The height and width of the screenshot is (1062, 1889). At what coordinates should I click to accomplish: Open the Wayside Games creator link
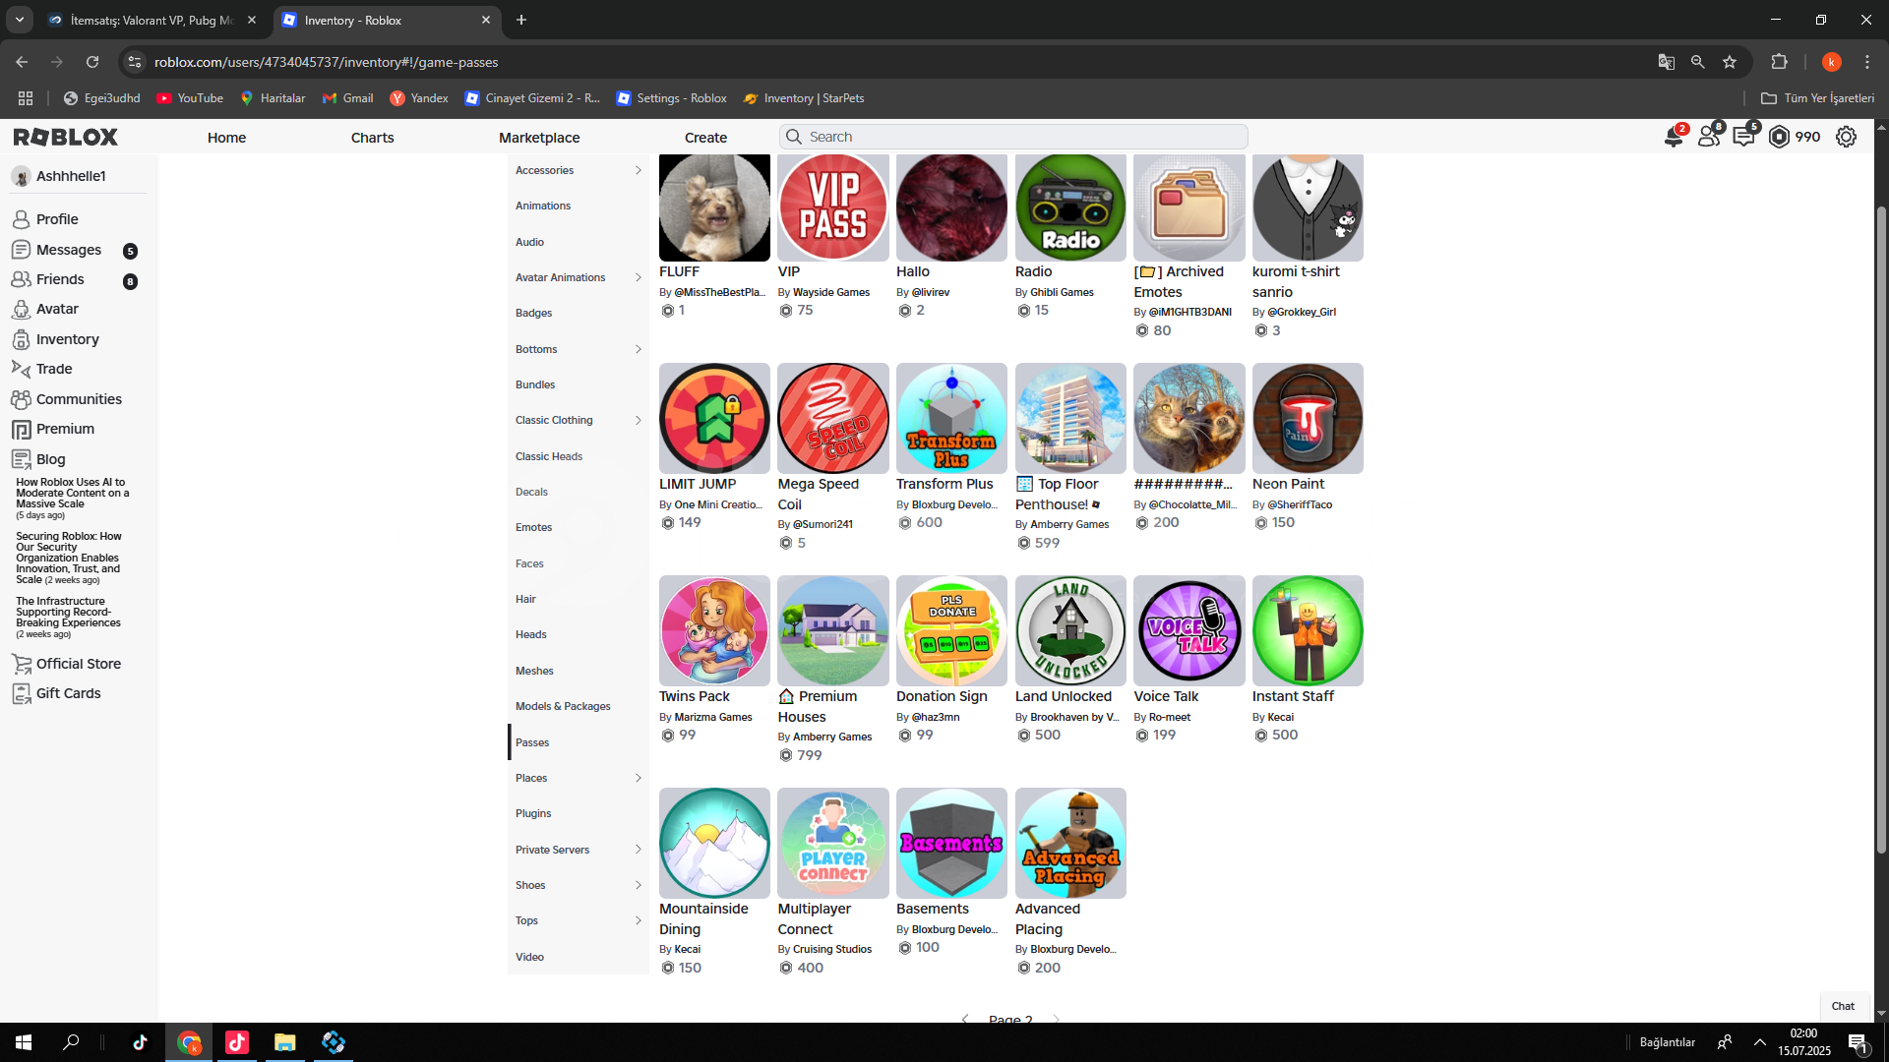click(x=831, y=292)
